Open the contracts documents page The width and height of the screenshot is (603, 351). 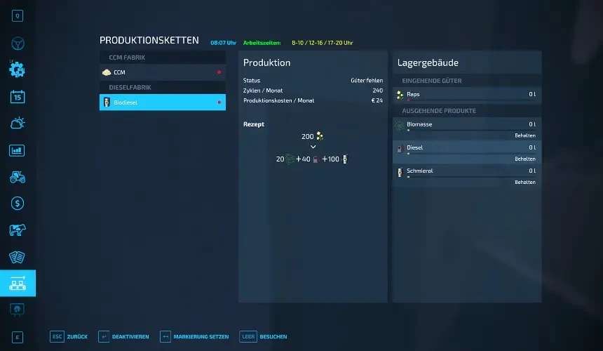[x=18, y=257]
